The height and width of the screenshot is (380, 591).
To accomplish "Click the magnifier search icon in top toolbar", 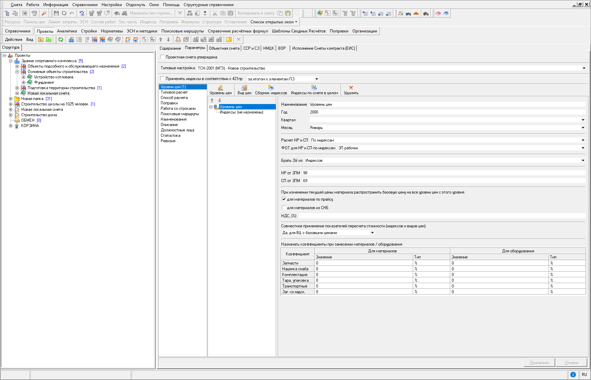I will (44, 13).
